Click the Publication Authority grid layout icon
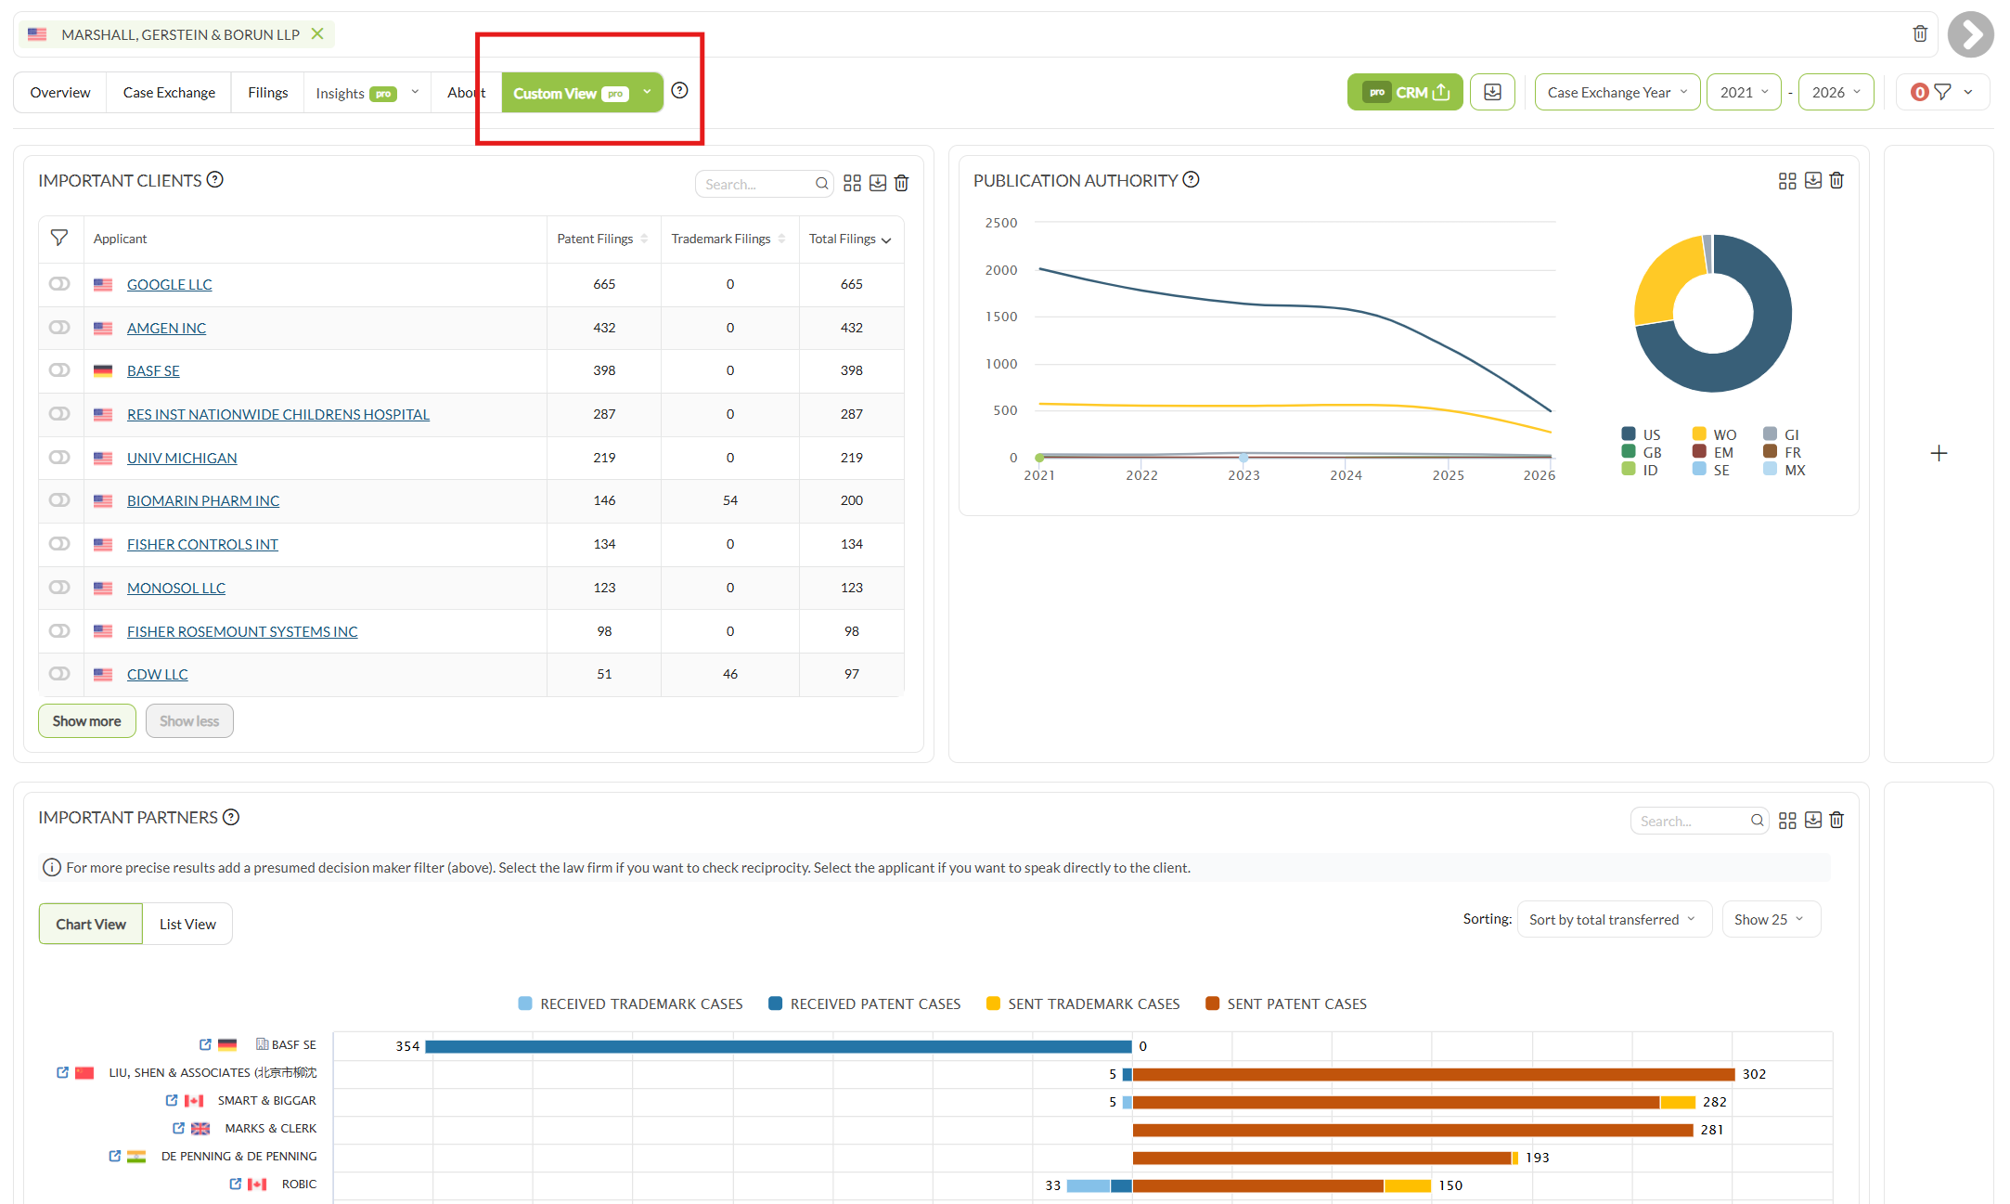The width and height of the screenshot is (2010, 1204). [1787, 181]
